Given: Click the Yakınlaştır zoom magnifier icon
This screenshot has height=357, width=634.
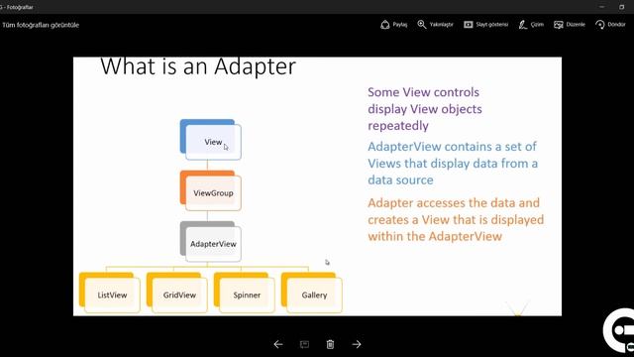Looking at the screenshot, I should pyautogui.click(x=422, y=24).
